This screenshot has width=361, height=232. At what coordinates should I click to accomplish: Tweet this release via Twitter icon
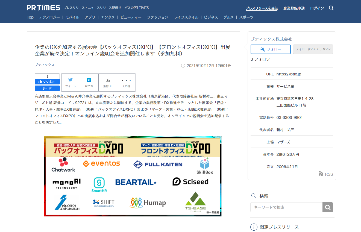[71, 82]
